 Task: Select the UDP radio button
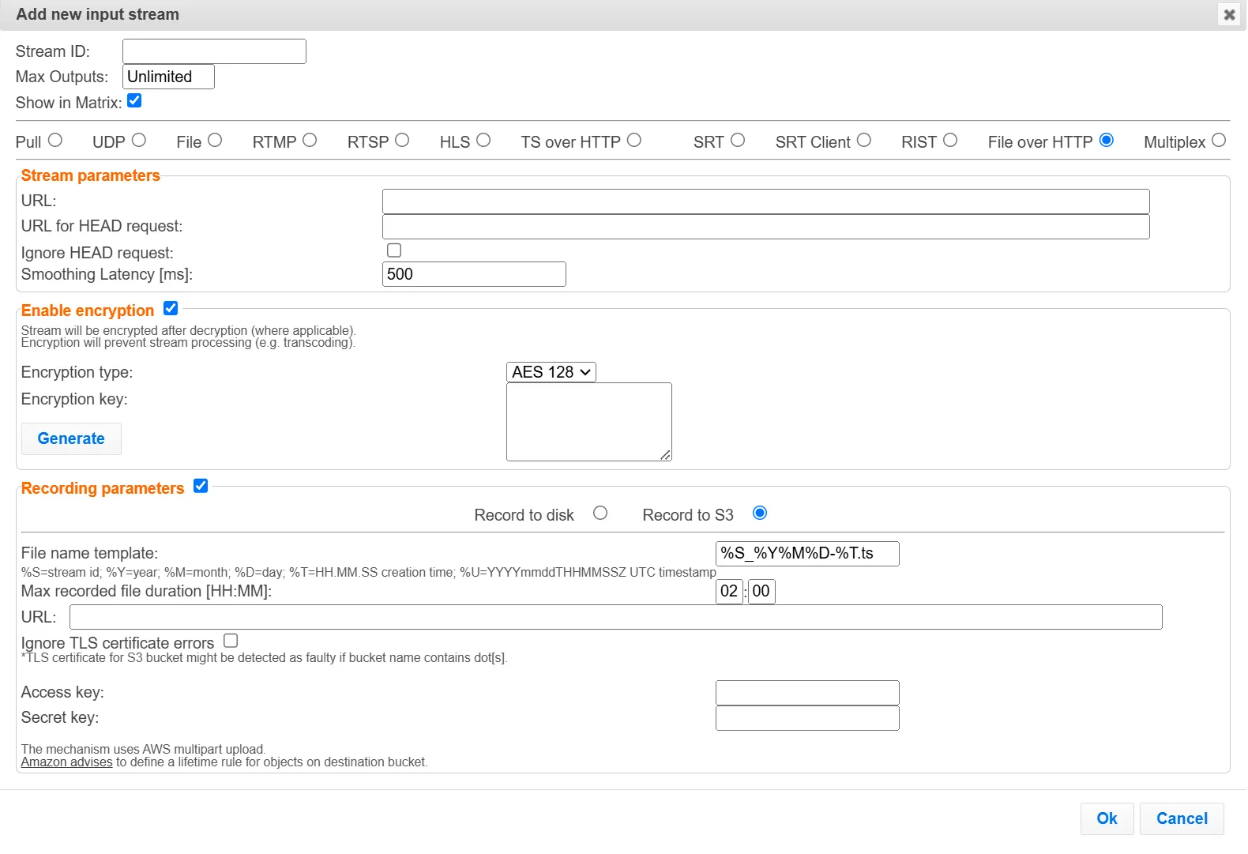click(139, 140)
